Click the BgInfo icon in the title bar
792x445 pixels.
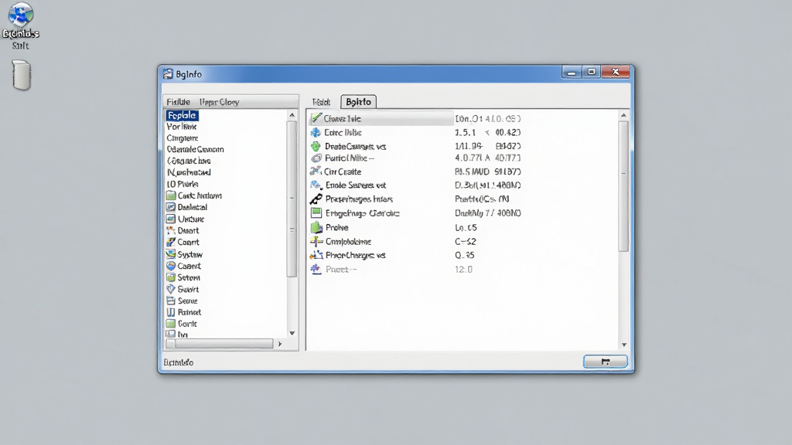coord(168,73)
